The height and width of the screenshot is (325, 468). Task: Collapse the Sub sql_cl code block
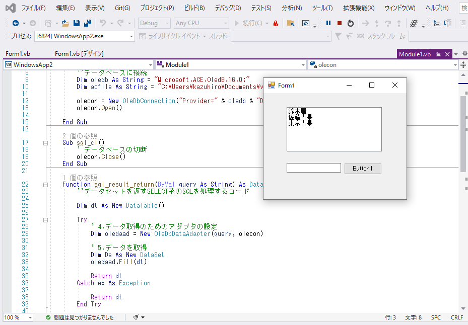pos(45,143)
